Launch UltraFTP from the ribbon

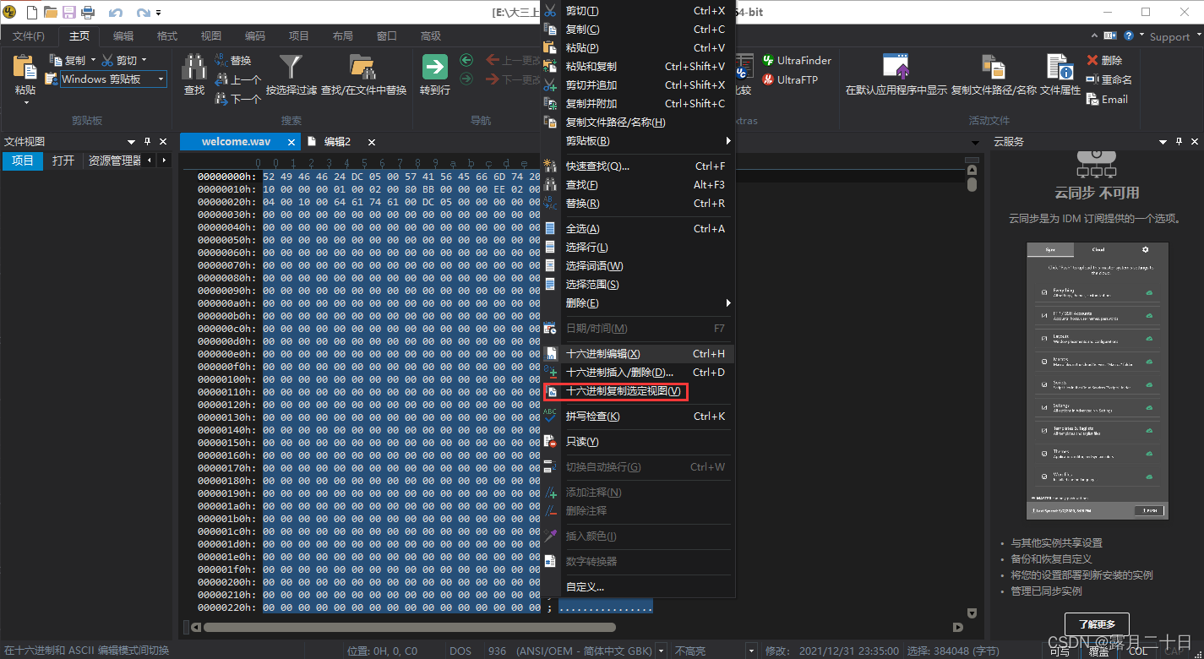tap(790, 79)
